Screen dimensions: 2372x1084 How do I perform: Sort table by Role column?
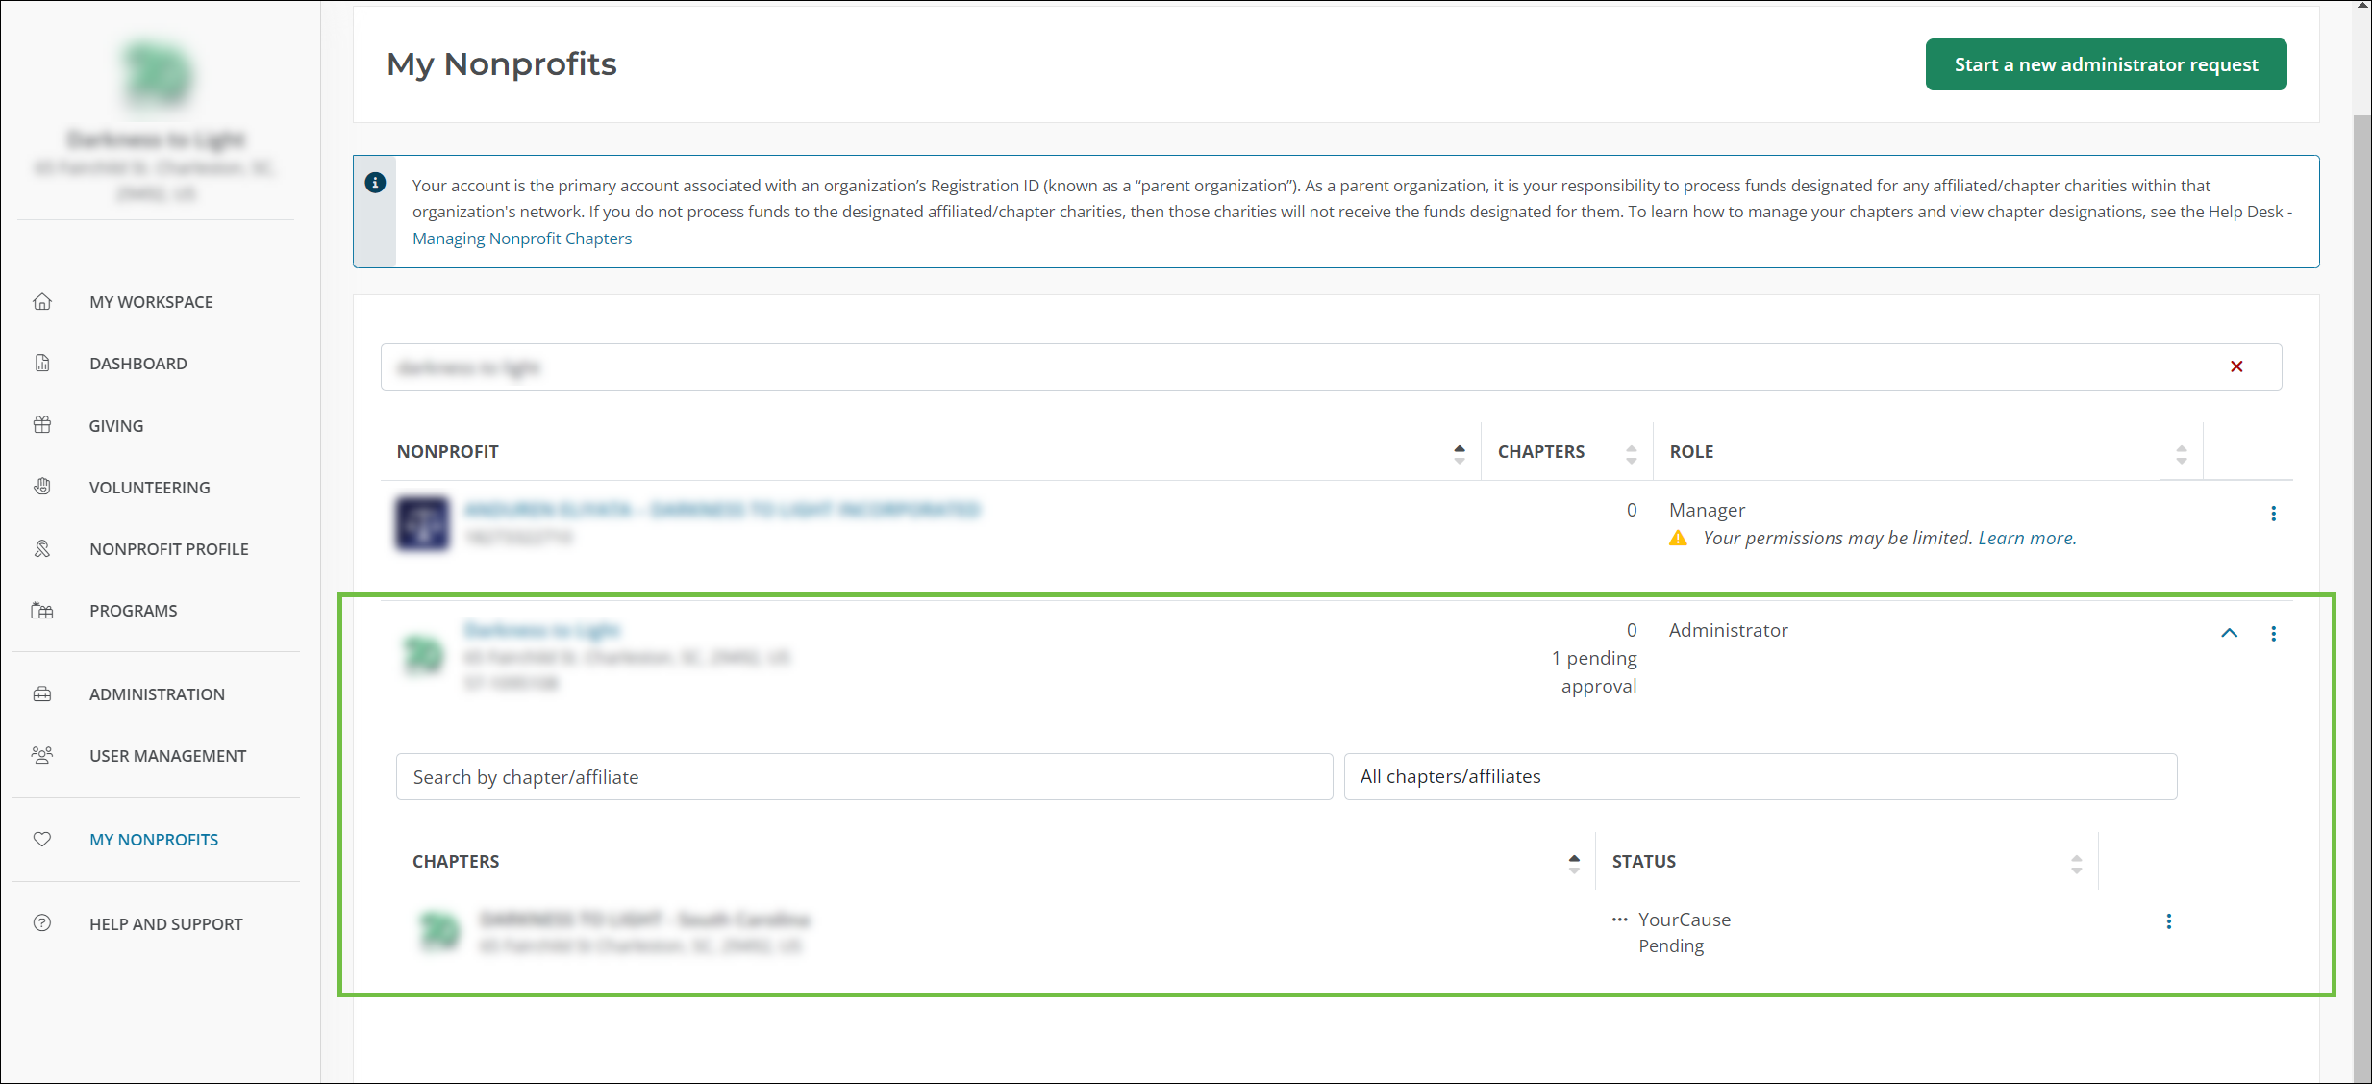[x=2181, y=453]
